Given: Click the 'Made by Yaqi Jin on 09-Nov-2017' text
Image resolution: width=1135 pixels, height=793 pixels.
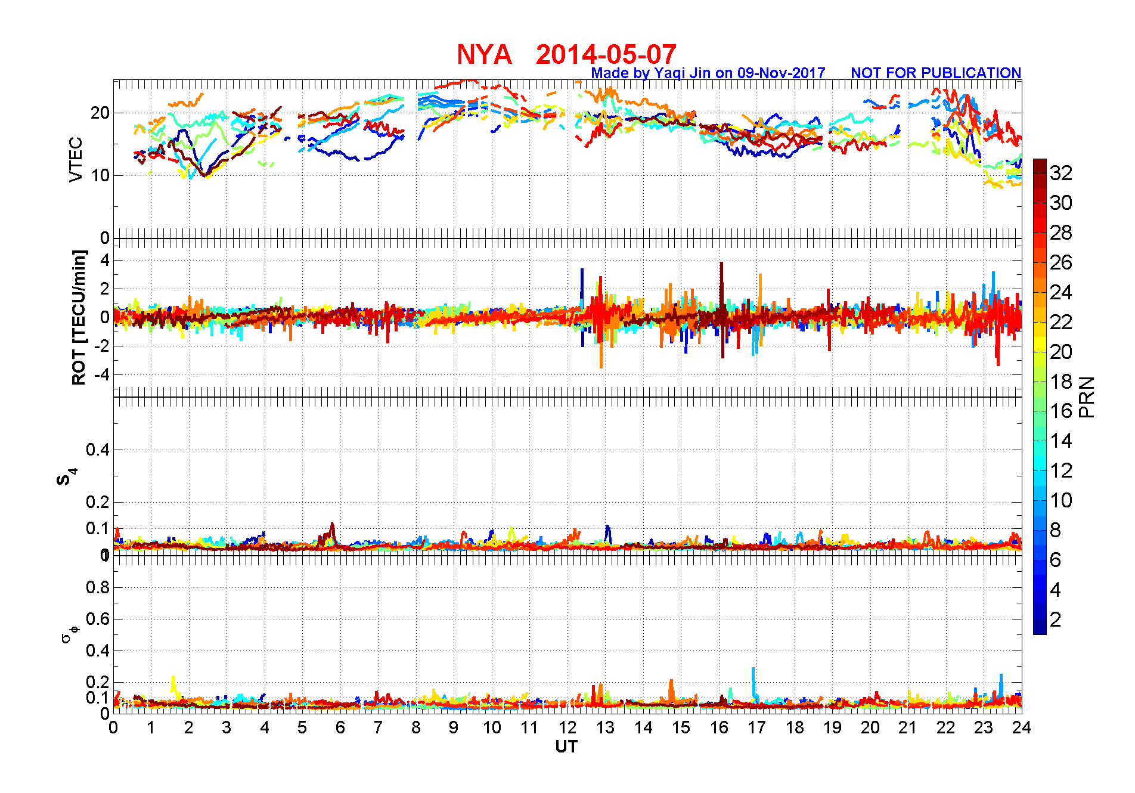Looking at the screenshot, I should (x=708, y=73).
